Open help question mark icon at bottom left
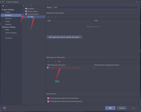Viewport: 141px width, 112px height. pos(4,108)
